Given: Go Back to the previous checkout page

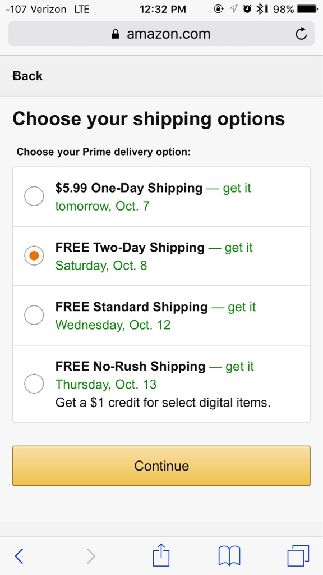Looking at the screenshot, I should click(28, 76).
